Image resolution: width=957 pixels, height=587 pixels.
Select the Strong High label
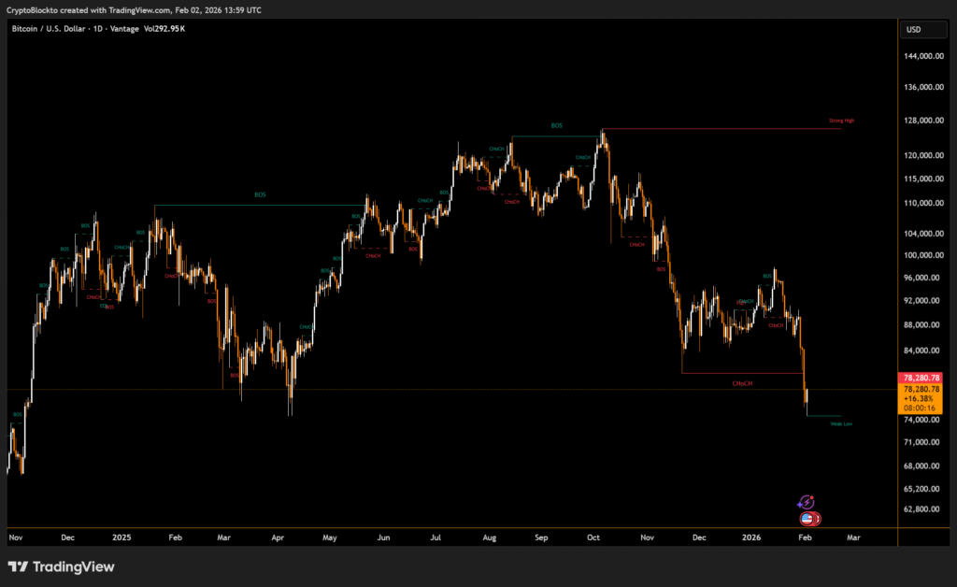tap(841, 122)
